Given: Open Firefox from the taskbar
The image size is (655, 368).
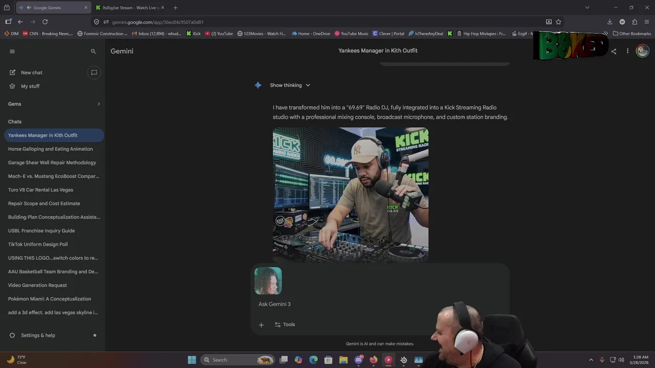Looking at the screenshot, I should pyautogui.click(x=374, y=360).
